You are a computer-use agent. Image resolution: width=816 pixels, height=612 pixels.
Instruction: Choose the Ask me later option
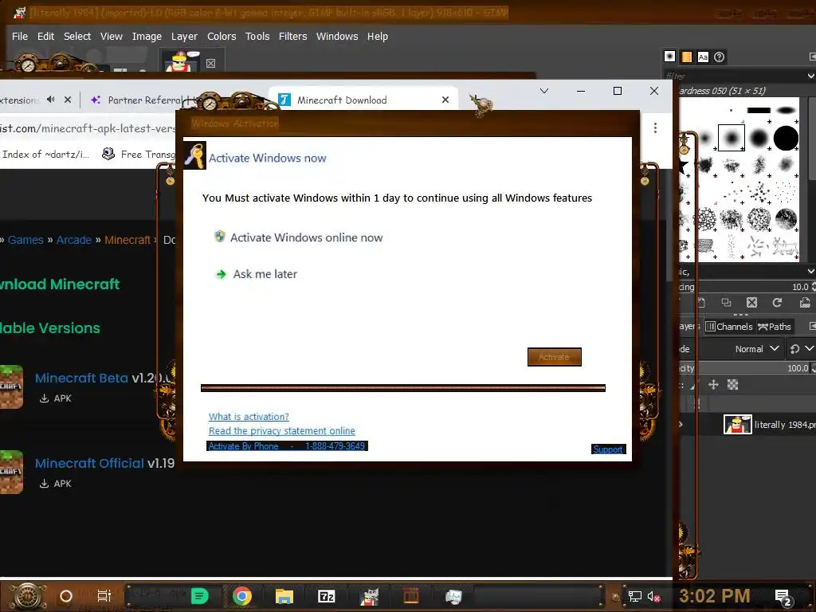tap(257, 274)
